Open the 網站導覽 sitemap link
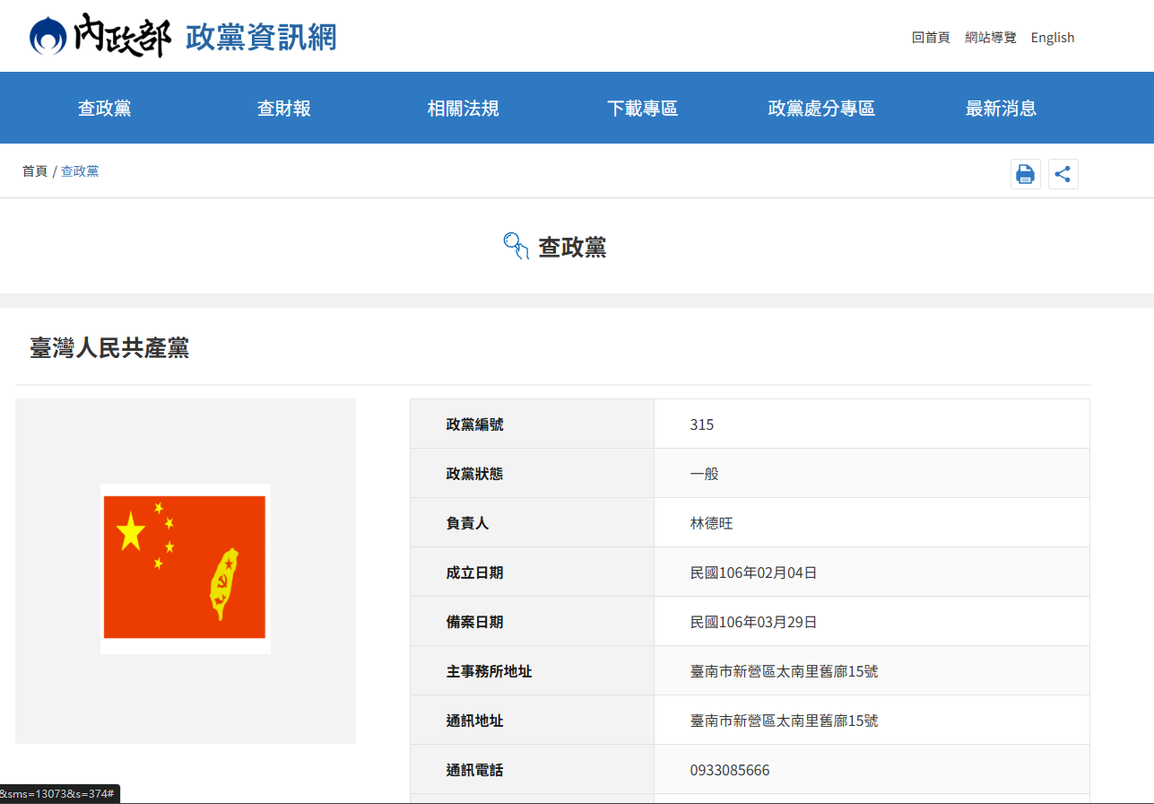This screenshot has height=804, width=1154. [990, 38]
